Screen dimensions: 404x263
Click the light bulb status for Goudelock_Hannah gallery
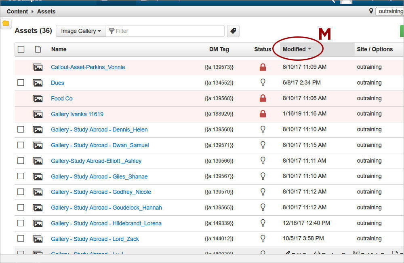coord(263,207)
